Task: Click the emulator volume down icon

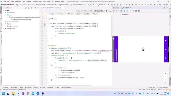Action: (x=119, y=11)
